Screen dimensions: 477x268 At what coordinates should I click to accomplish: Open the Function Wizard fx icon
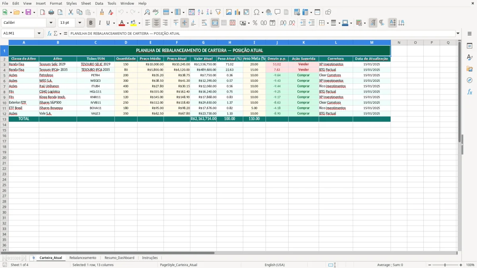[49, 33]
